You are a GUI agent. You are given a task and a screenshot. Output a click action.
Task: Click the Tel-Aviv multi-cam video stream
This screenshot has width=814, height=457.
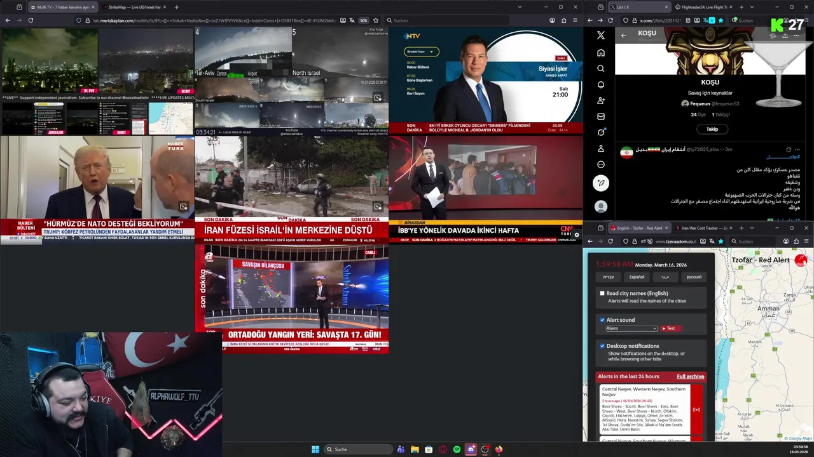click(x=291, y=81)
